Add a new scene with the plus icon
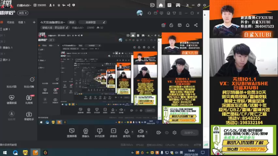The width and height of the screenshot is (278, 156). pos(34,22)
